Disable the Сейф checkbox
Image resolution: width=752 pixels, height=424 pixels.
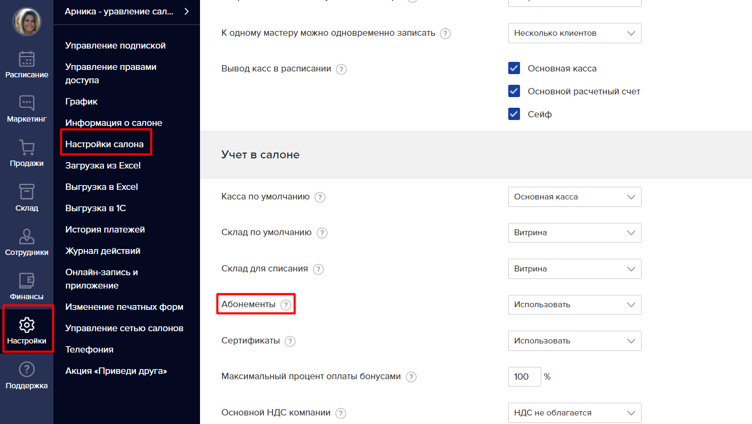coord(514,114)
